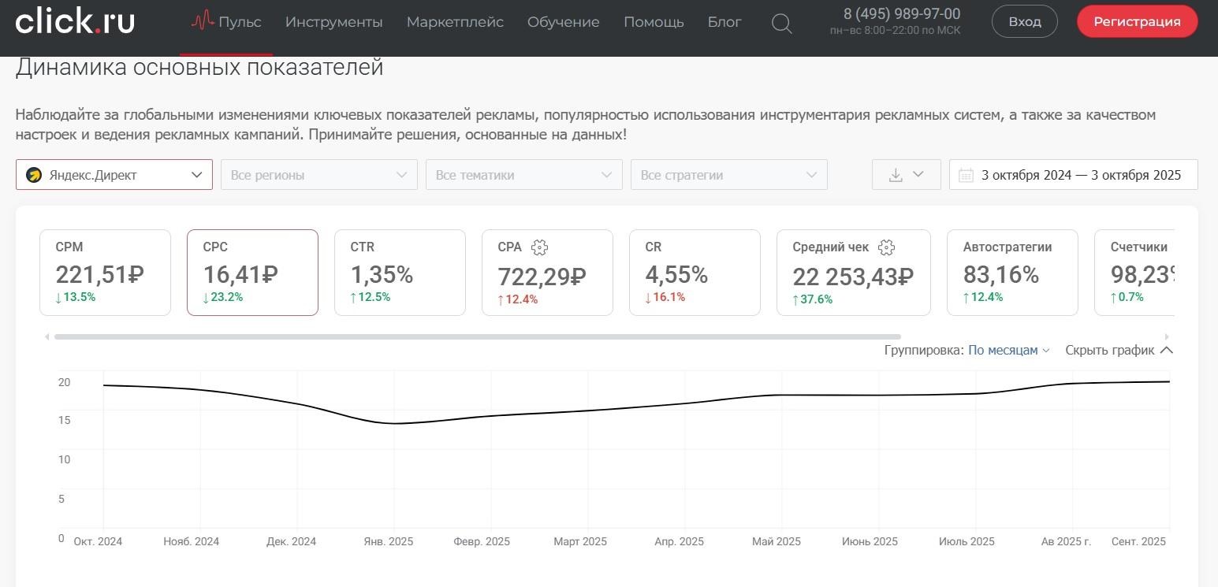This screenshot has height=587, width=1218.
Task: Open CPA settings via its gear icon
Action: [539, 247]
